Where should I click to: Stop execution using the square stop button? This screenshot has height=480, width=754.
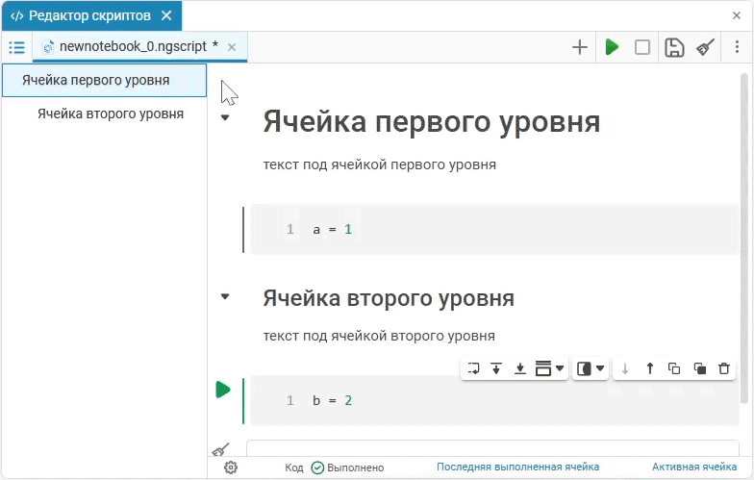[642, 47]
